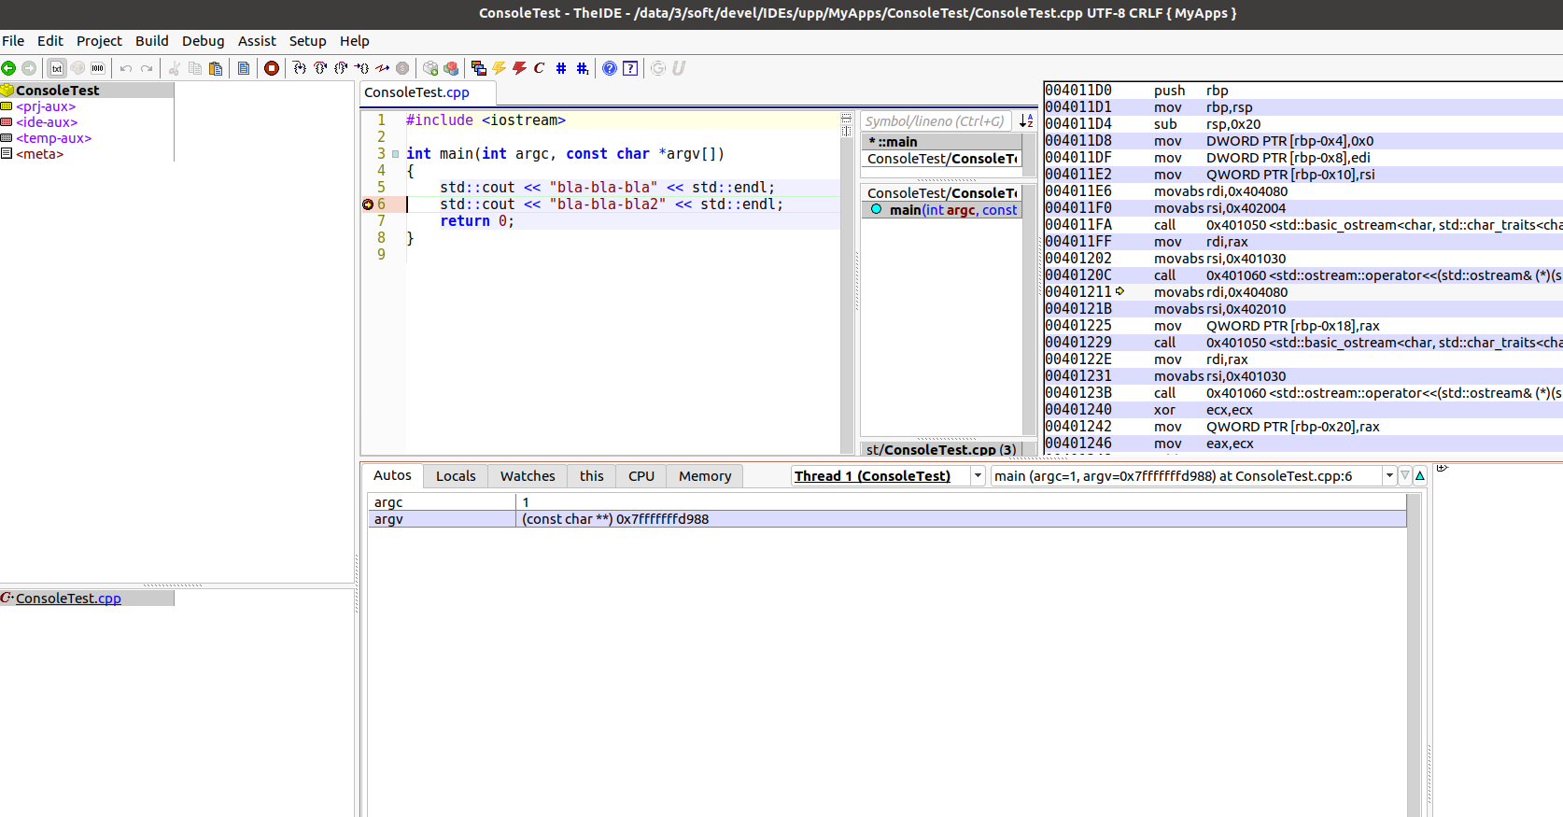Click the blue question mark help icon
Viewport: 1563px width, 817px height.
point(610,68)
